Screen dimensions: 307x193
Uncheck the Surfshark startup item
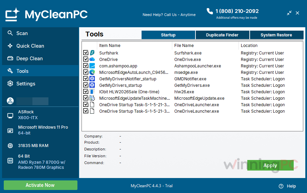[86, 53]
